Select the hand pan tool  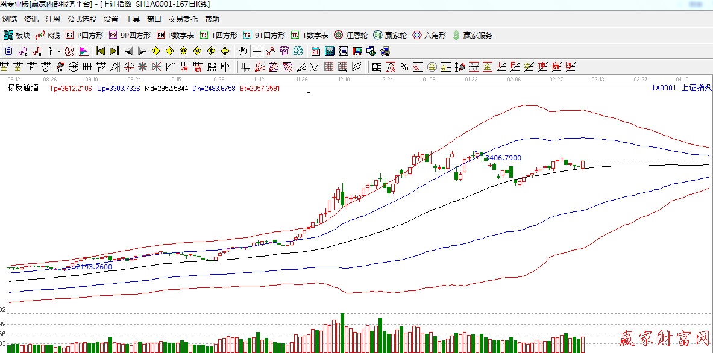[x=243, y=51]
